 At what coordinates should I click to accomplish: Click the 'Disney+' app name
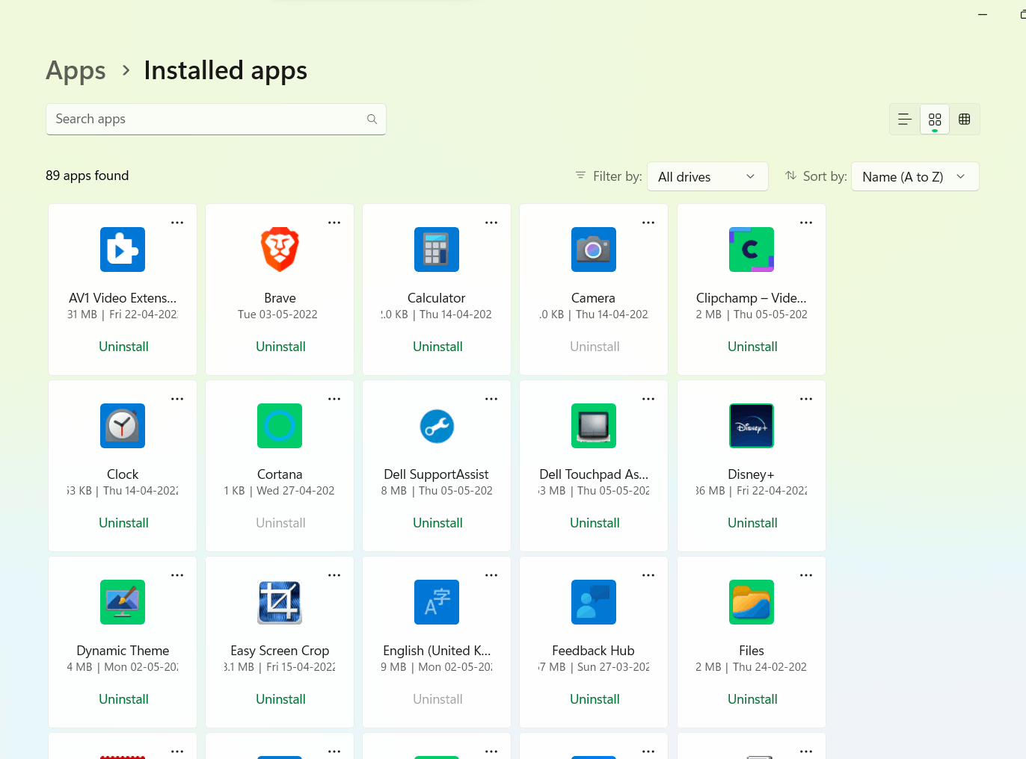click(751, 474)
